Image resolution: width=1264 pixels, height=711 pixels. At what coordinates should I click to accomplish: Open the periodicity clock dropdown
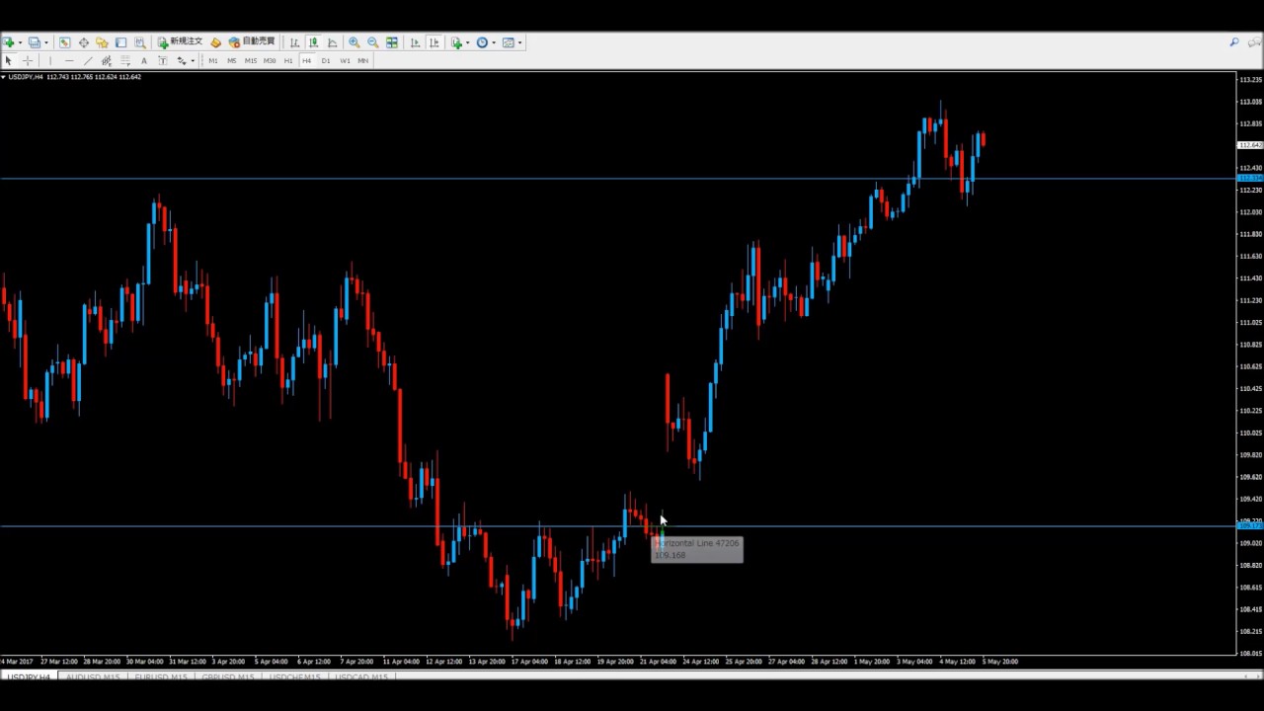coord(485,42)
